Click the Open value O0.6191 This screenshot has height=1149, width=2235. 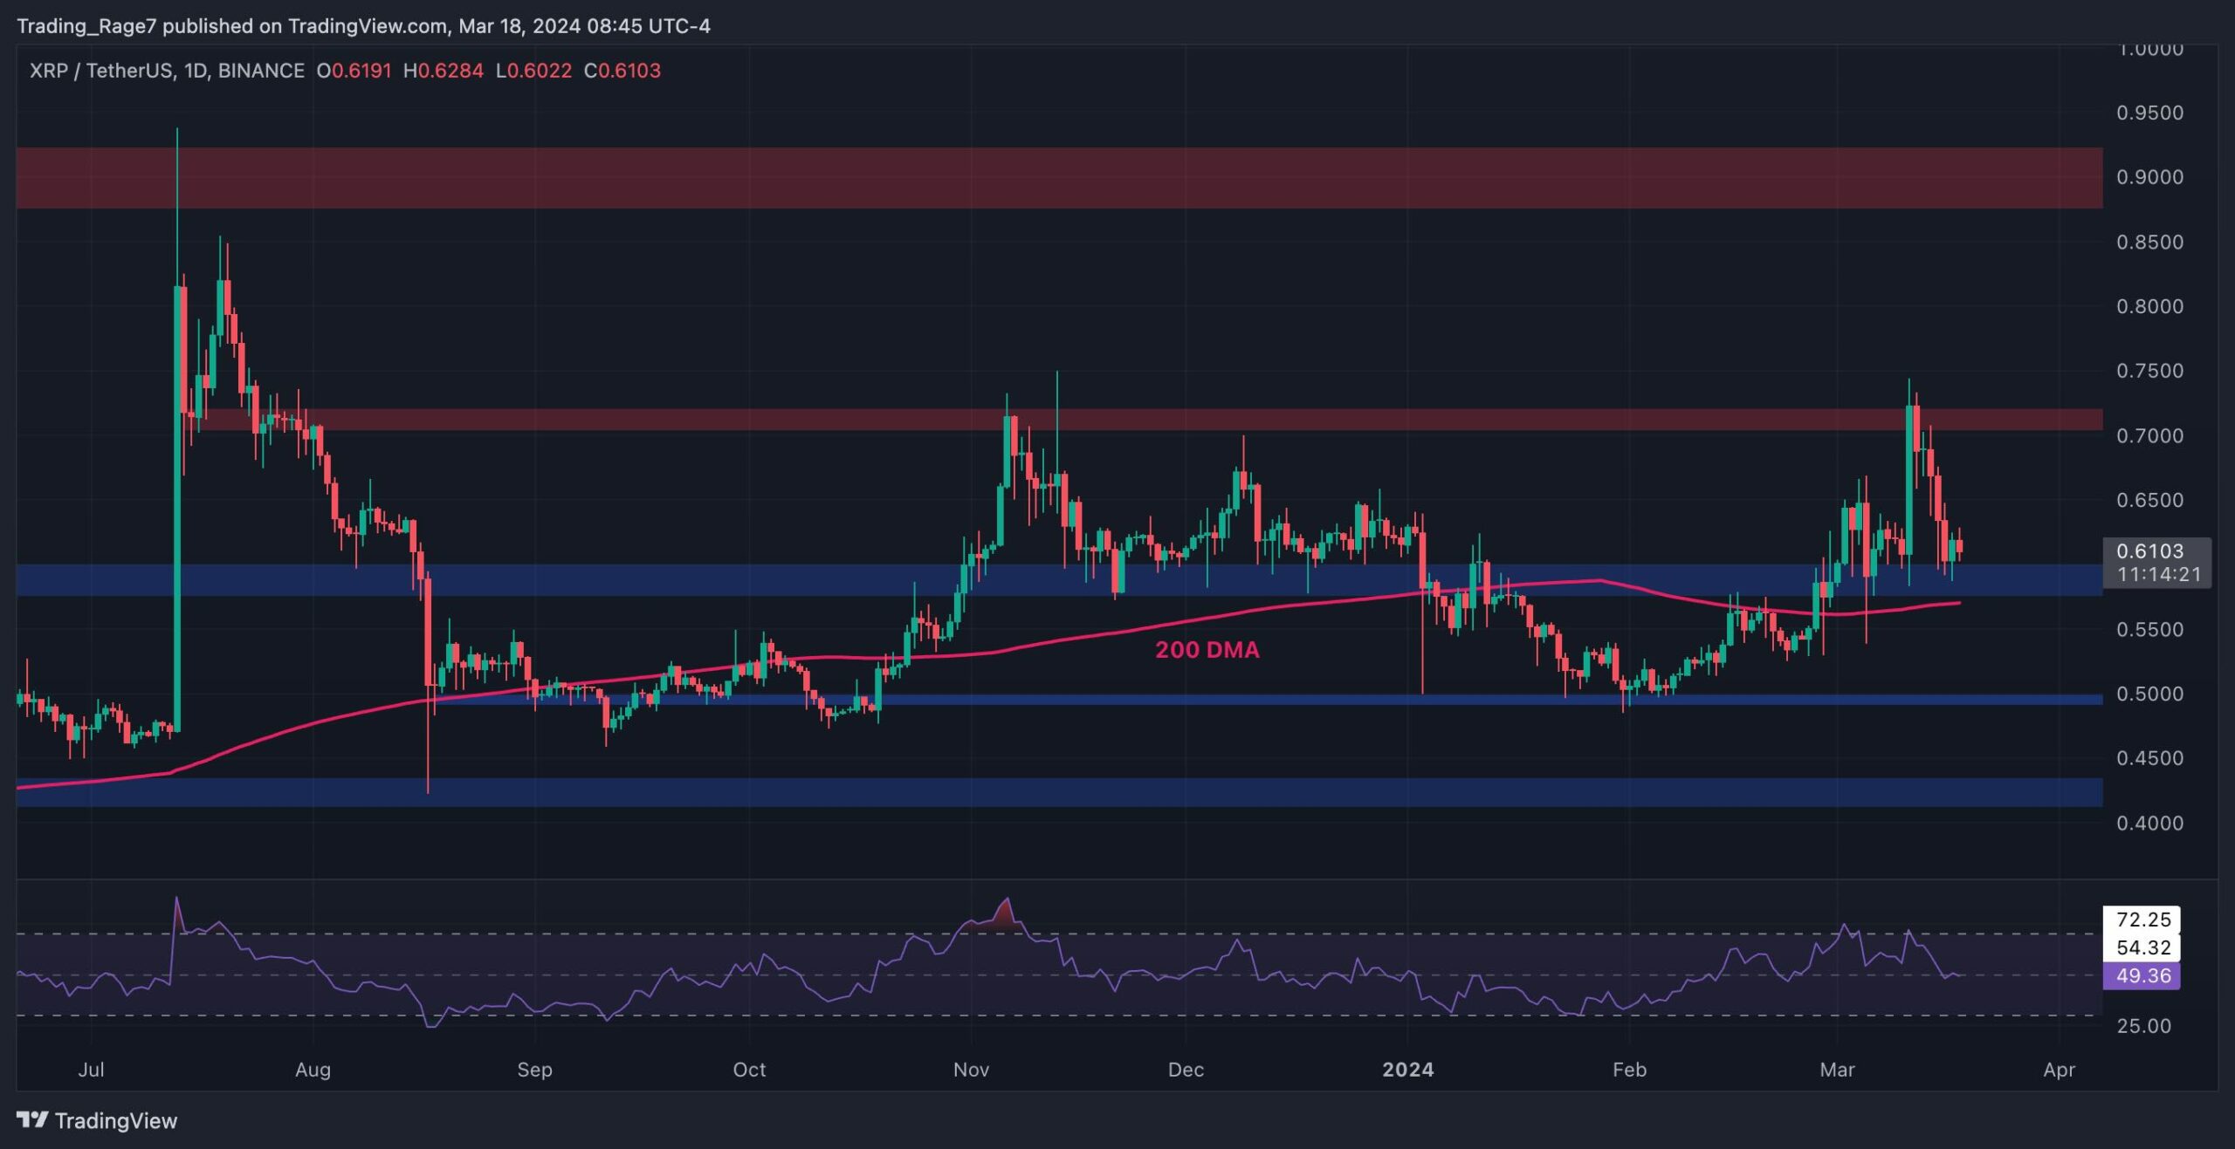pyautogui.click(x=354, y=71)
